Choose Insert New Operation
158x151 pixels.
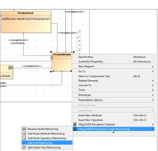[x=114, y=120]
